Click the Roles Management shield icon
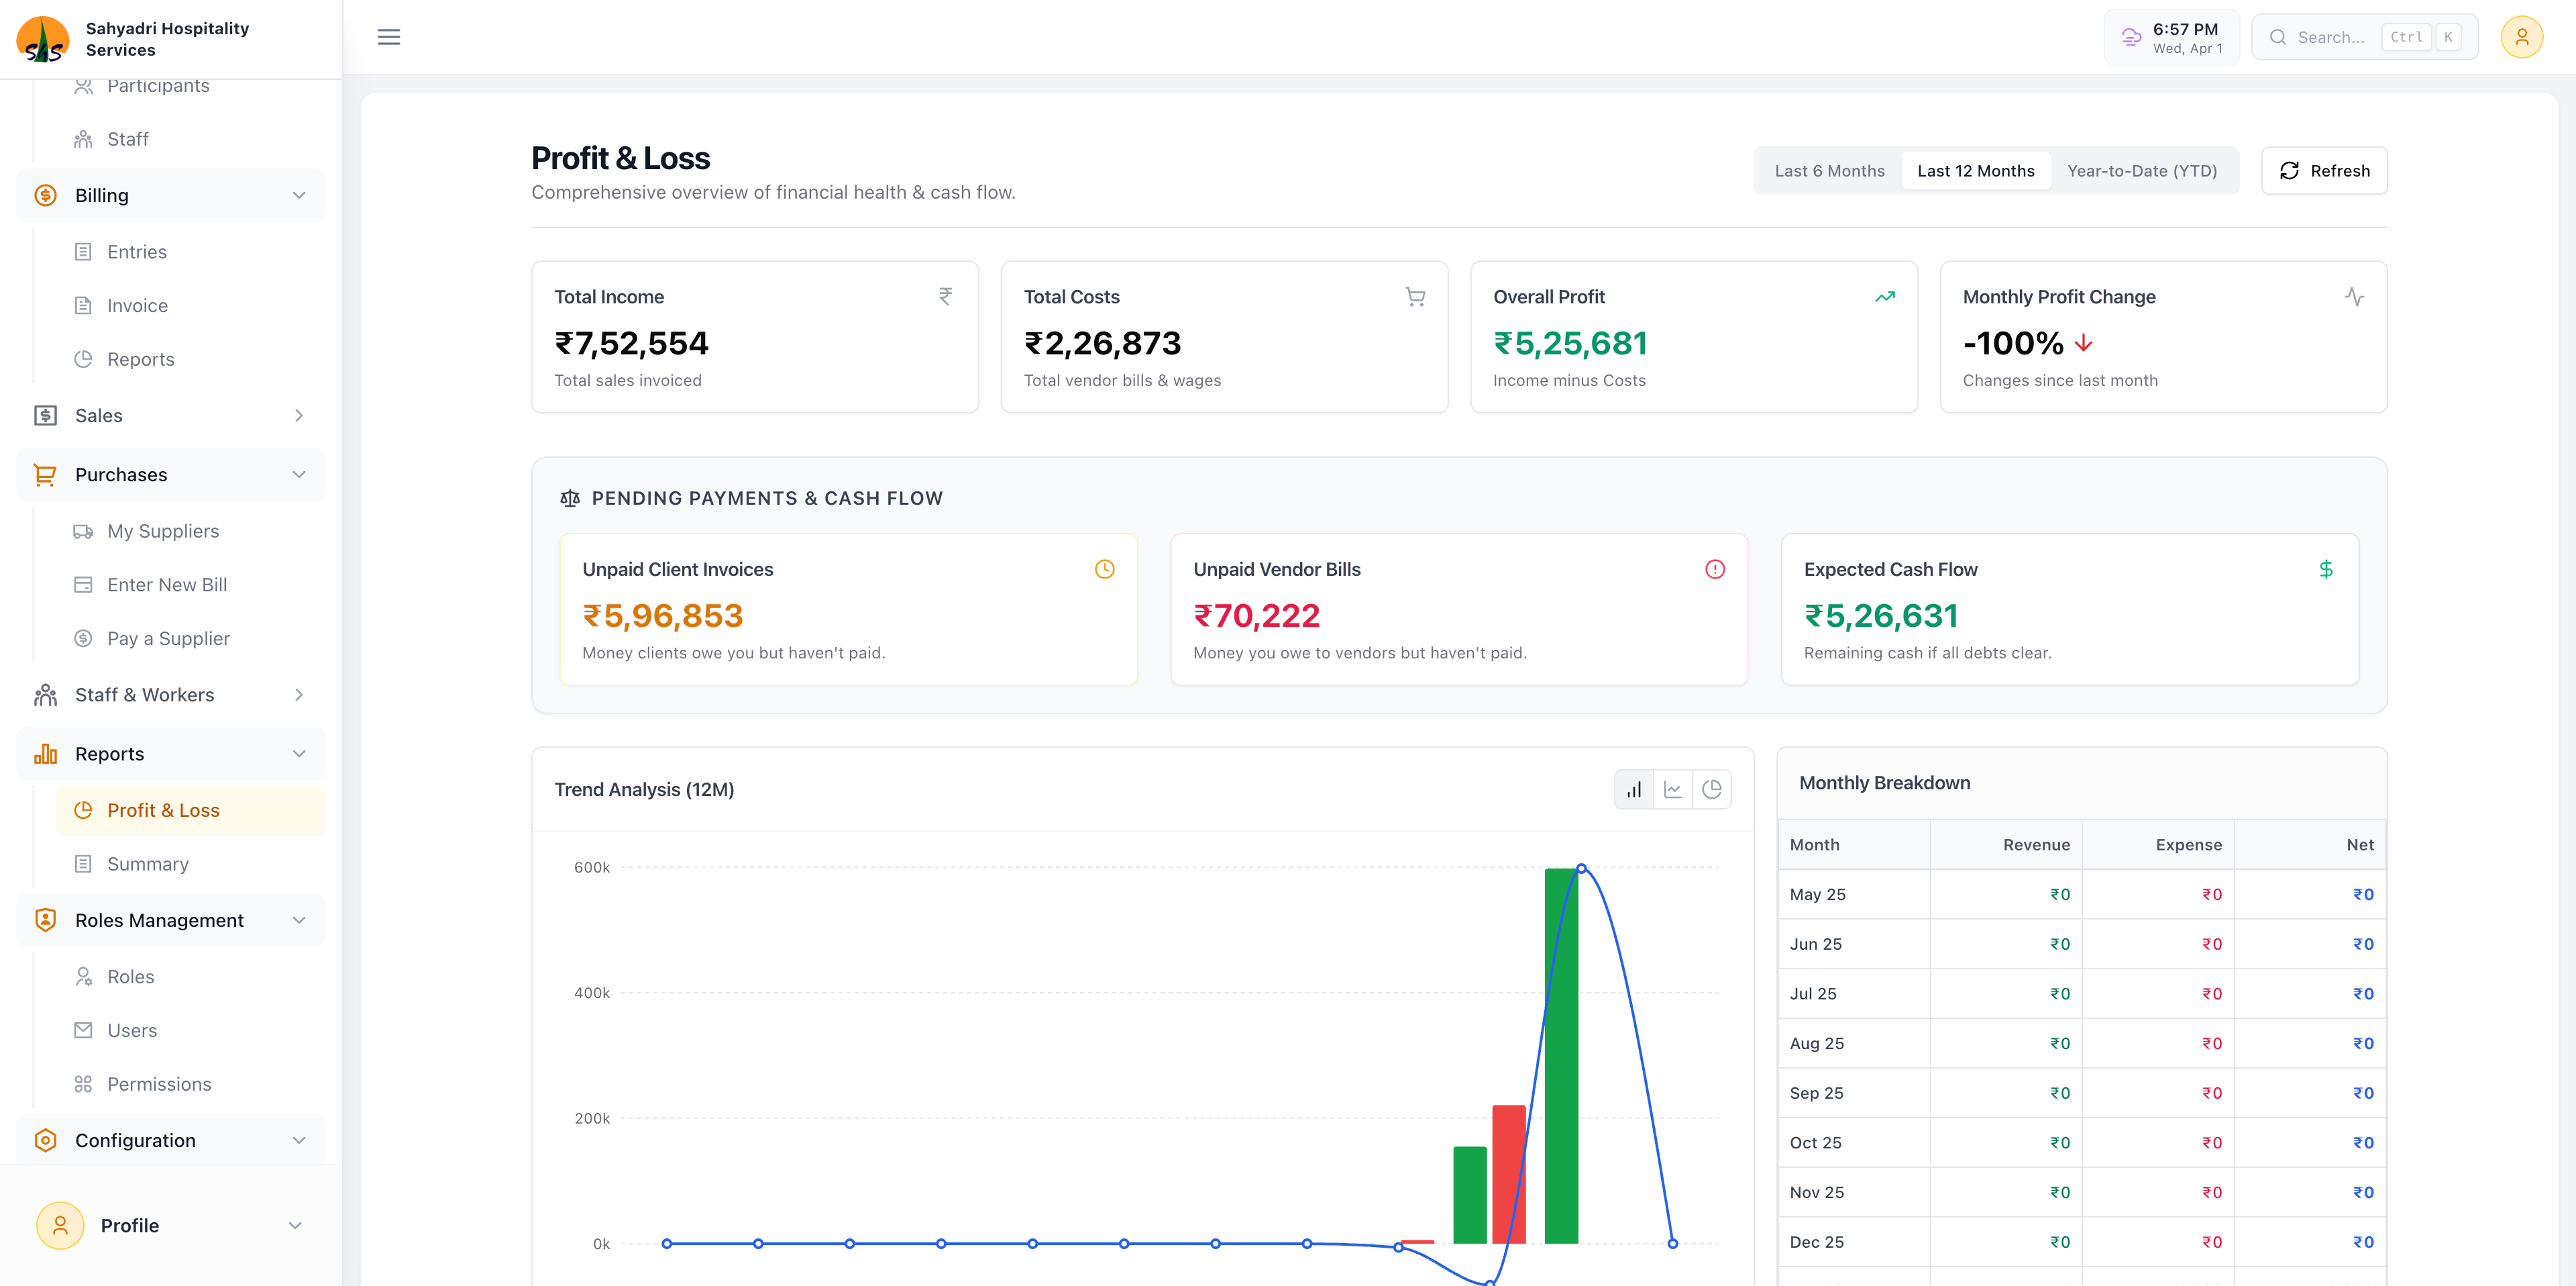 [x=46, y=920]
